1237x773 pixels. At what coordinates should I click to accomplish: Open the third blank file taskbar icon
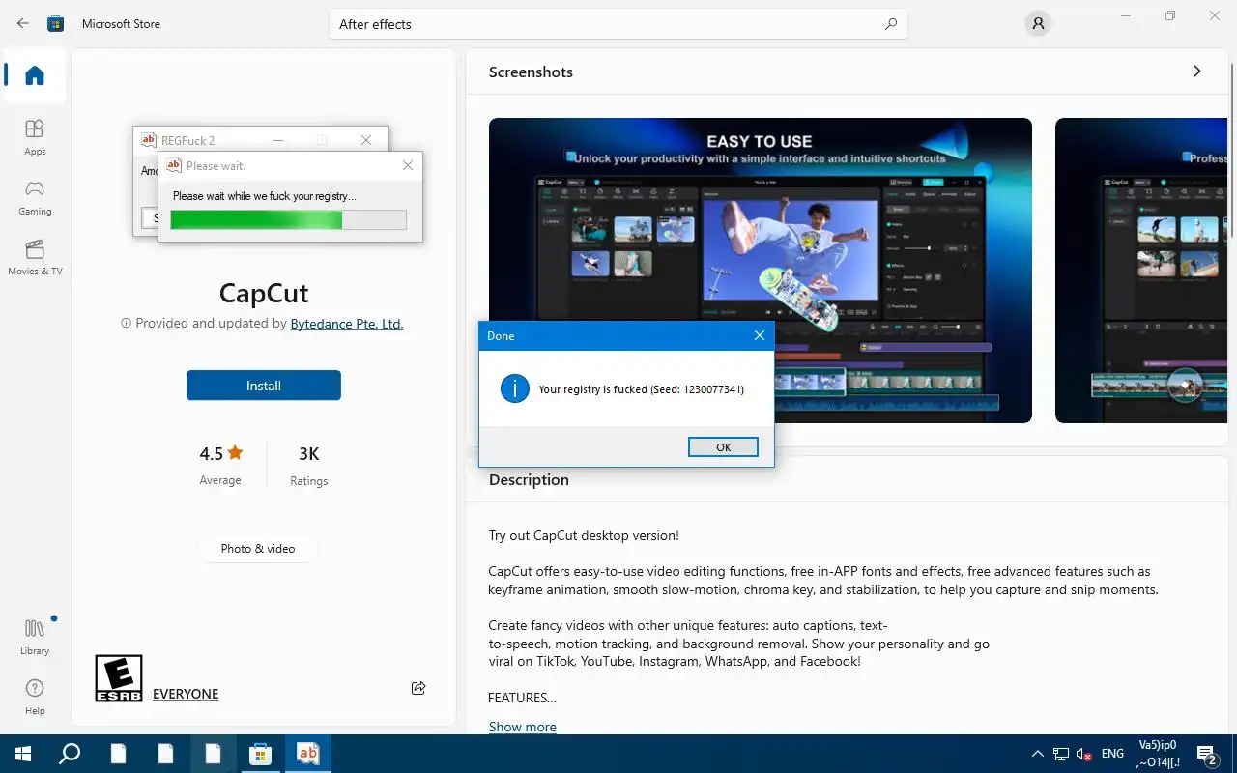click(213, 754)
